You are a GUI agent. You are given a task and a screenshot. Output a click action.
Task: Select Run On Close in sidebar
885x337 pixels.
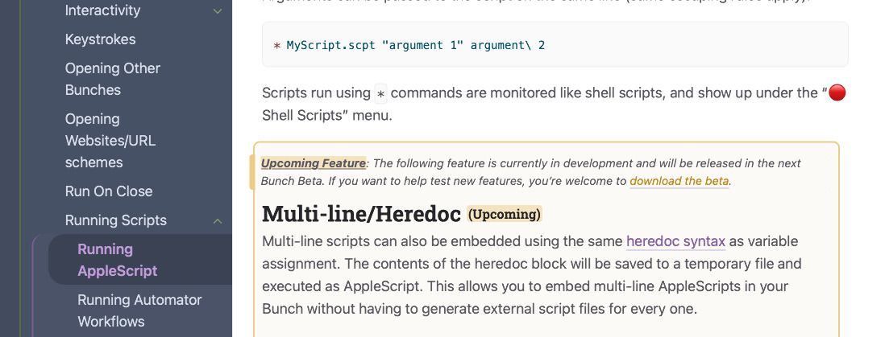109,191
